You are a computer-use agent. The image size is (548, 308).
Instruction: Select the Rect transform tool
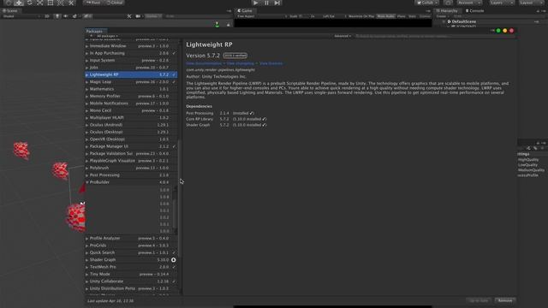point(51,3)
